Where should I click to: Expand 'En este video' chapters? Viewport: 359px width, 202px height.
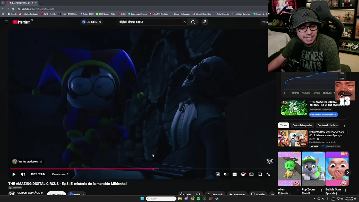coord(60,174)
